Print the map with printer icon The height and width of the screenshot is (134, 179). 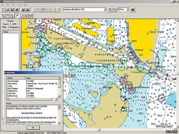pos(17,10)
